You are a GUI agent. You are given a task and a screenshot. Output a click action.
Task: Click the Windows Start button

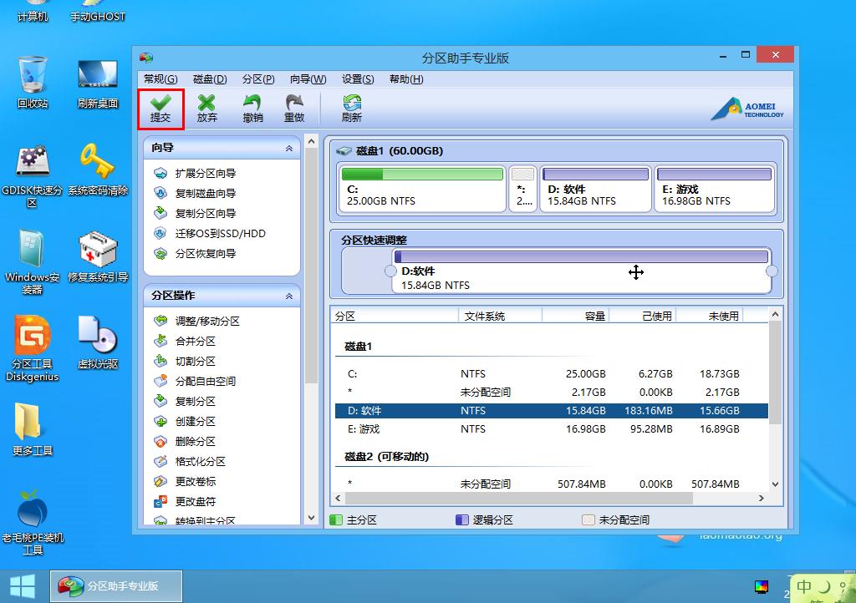click(x=23, y=585)
